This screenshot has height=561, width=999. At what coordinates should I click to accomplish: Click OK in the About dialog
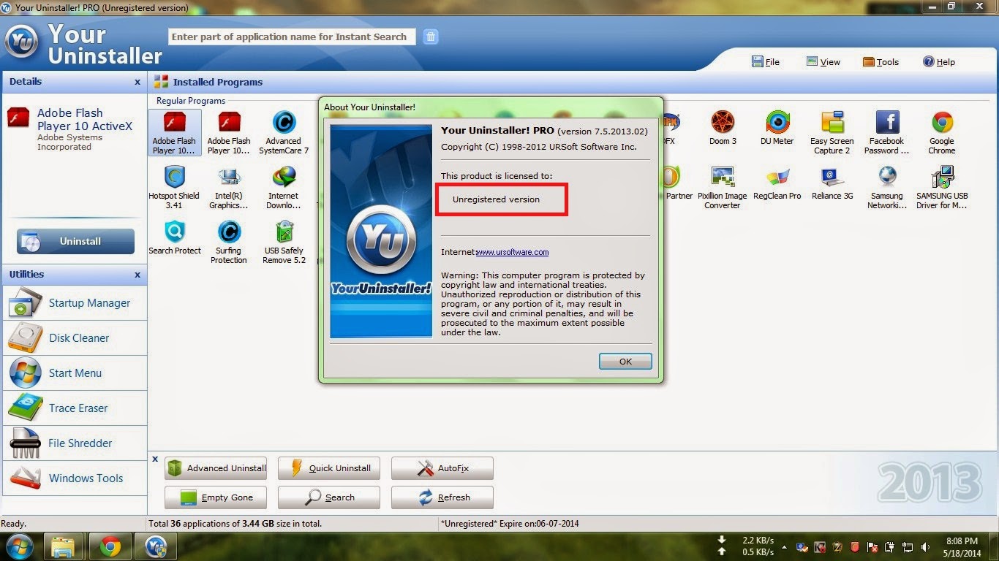coord(625,362)
